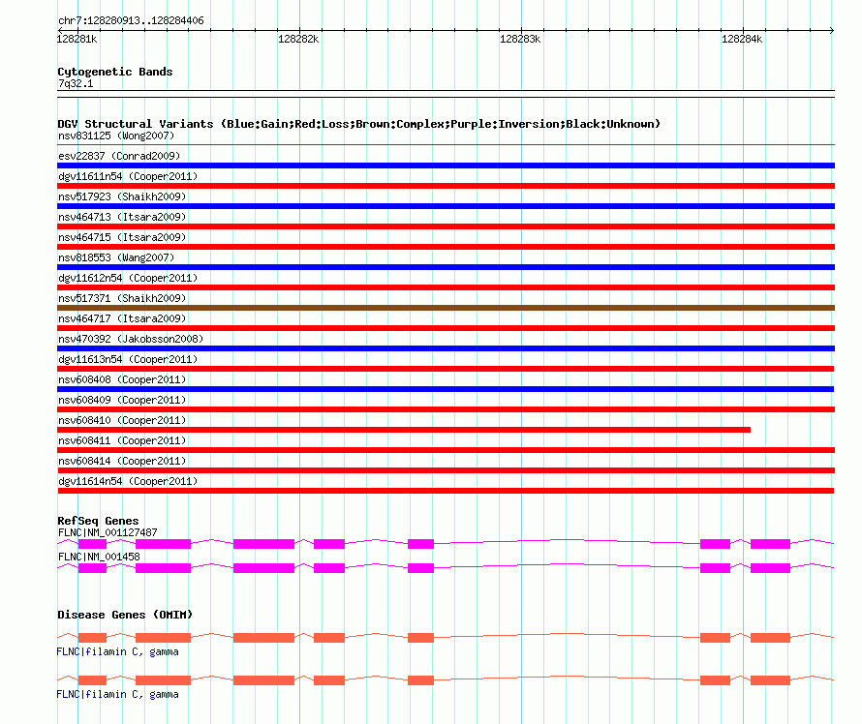Screen dimensions: 862x724
Task: Click the Cytogenetic Bands track title
Action: 115,72
